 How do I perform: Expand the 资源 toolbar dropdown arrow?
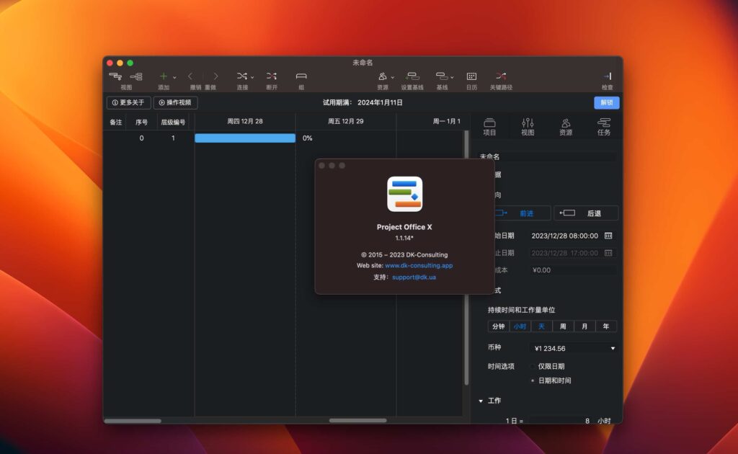pos(392,77)
